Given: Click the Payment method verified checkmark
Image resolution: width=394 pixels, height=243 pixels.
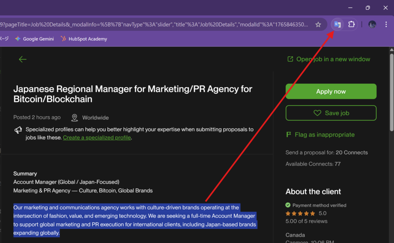Looking at the screenshot, I should tap(288, 205).
